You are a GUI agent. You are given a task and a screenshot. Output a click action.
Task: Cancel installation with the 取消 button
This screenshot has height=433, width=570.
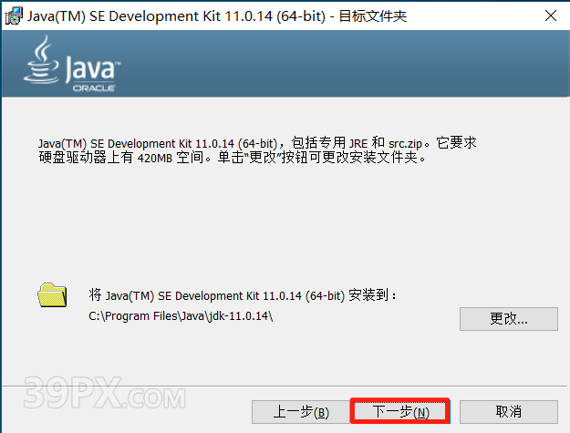click(509, 411)
